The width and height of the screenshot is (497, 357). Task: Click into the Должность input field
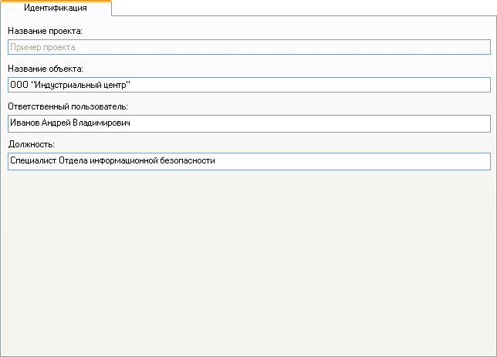point(249,161)
